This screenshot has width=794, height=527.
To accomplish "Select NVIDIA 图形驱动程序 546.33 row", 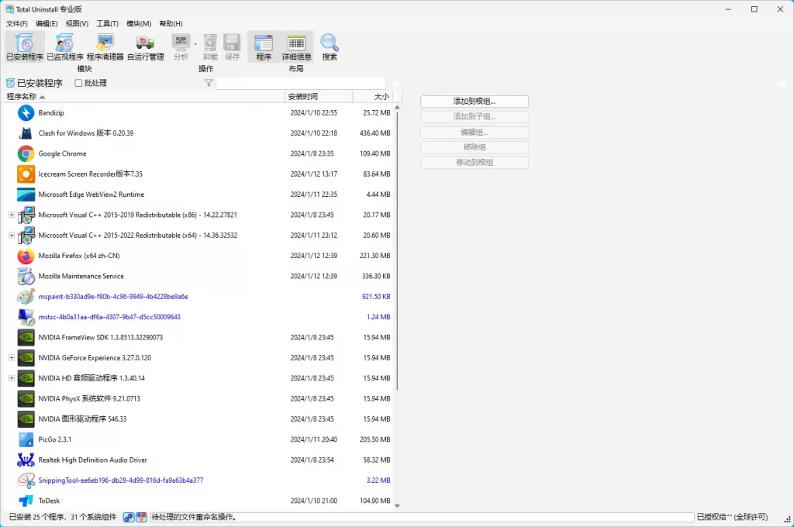I will [198, 419].
